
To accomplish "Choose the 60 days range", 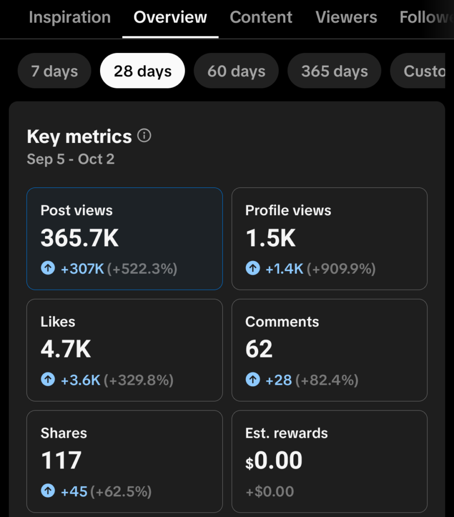I will [x=236, y=71].
